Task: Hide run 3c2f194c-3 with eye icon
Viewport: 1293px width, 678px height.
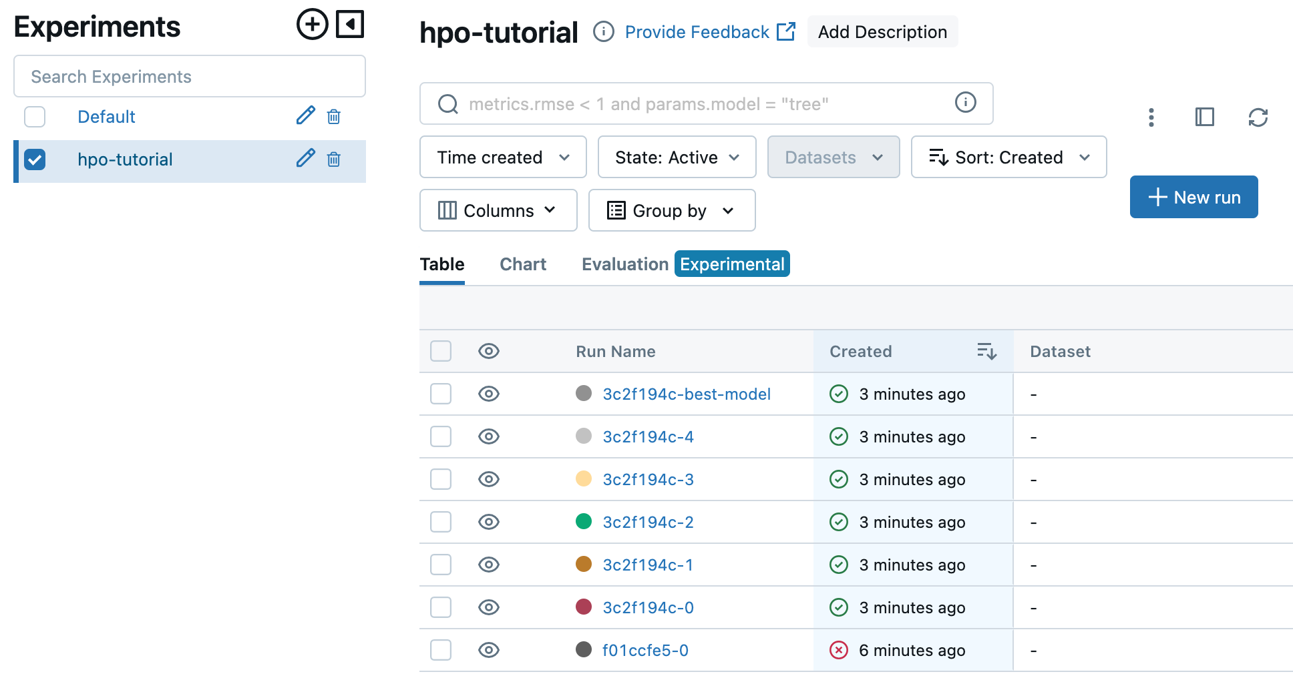Action: point(489,479)
